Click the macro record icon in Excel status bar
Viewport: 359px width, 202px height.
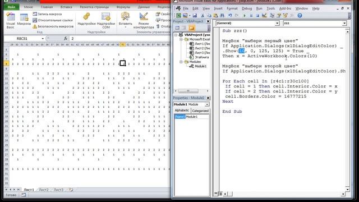coord(24,195)
